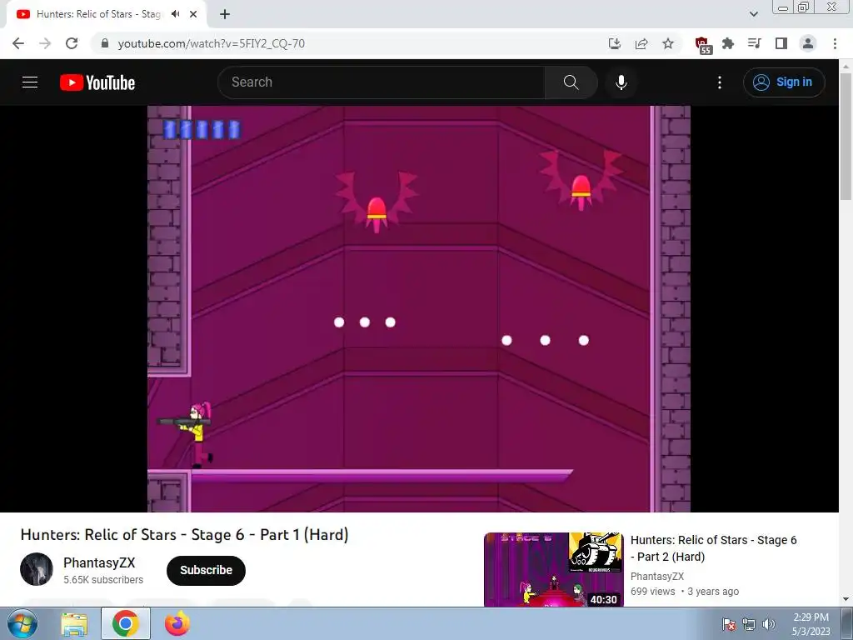The image size is (853, 640).
Task: Toggle the browser side panel
Action: point(781,43)
